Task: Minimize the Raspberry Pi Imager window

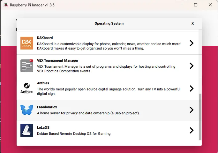Action: coord(181,5)
